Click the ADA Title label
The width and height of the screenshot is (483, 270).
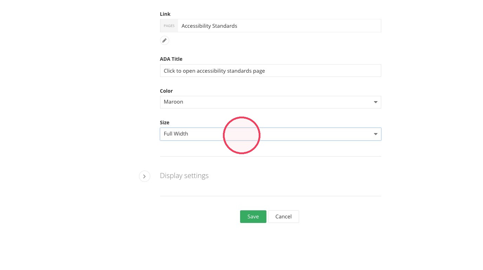(x=171, y=59)
